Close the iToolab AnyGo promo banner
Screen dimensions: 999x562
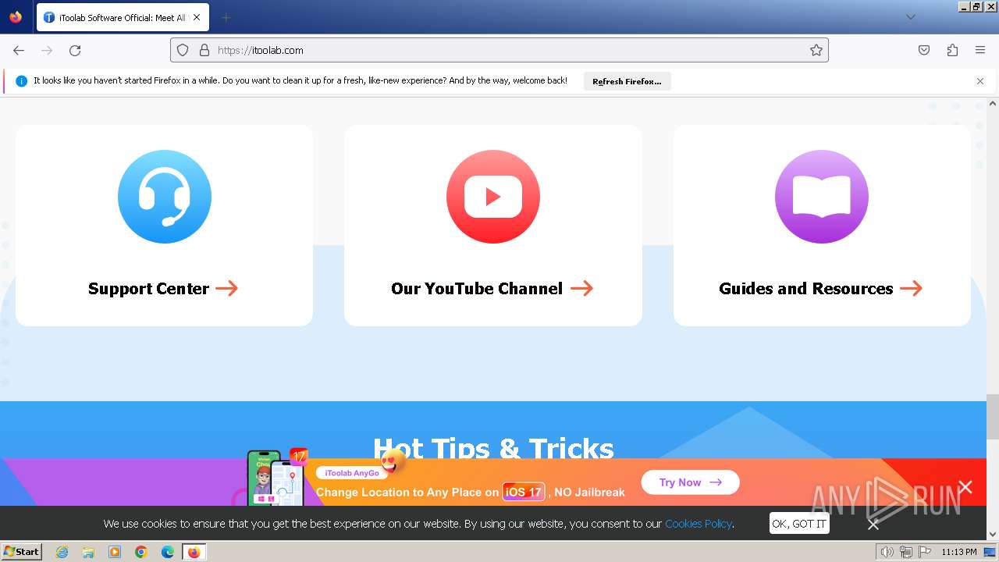click(965, 487)
